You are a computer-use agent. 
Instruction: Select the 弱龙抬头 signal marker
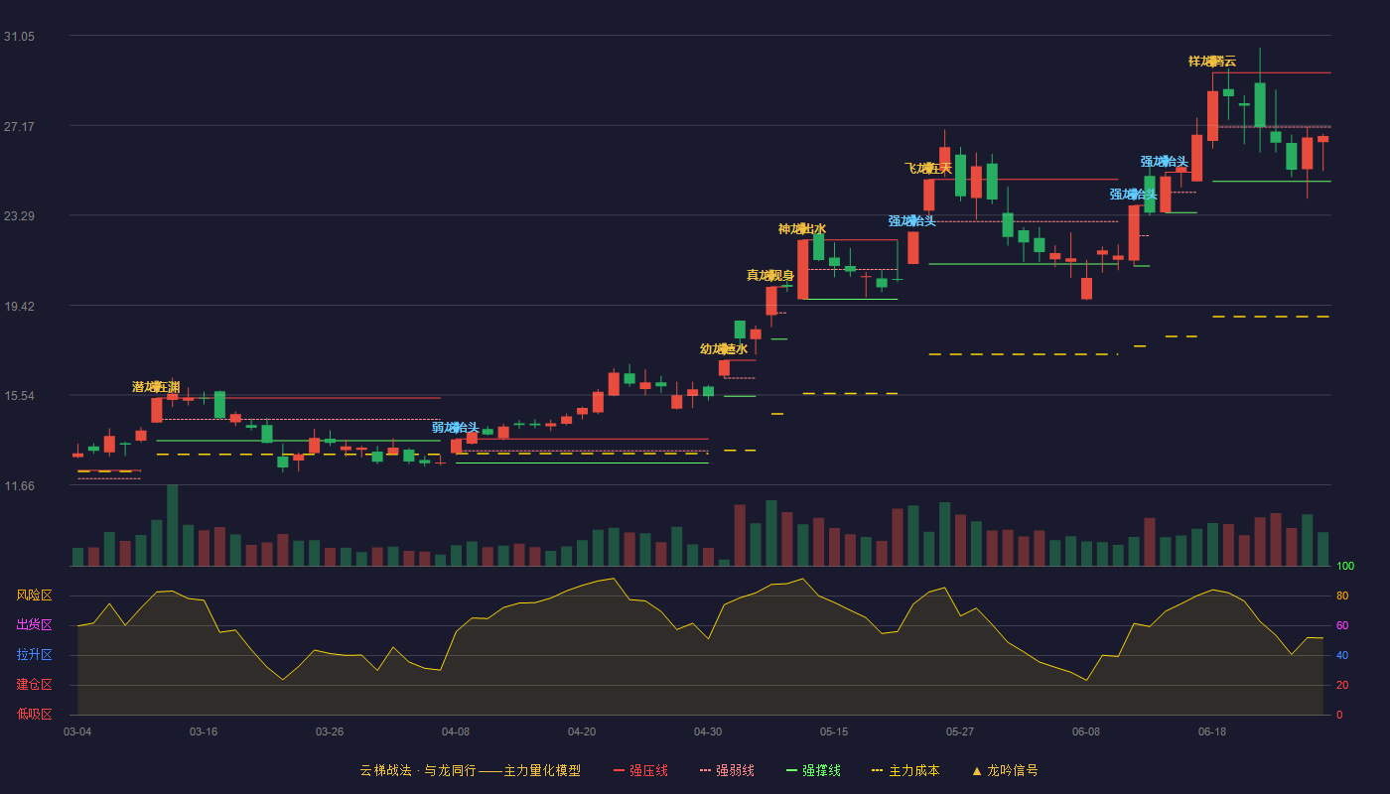(x=456, y=428)
